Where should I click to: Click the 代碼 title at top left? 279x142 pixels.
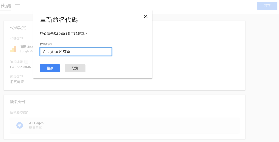tap(6, 6)
